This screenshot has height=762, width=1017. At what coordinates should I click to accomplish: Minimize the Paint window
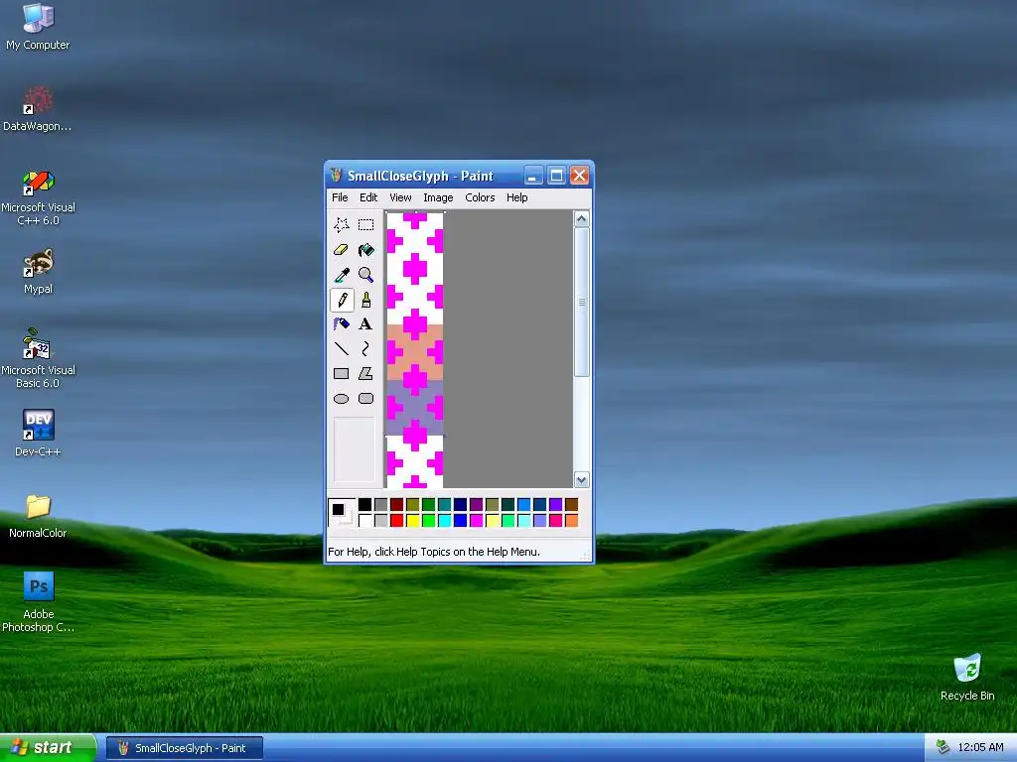click(532, 176)
